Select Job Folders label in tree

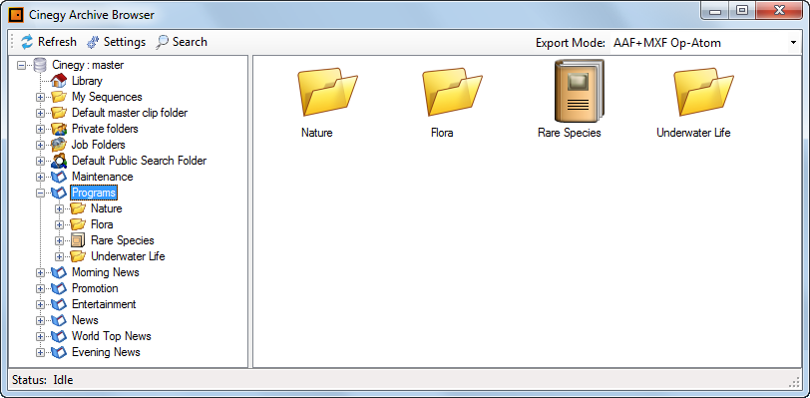(98, 145)
